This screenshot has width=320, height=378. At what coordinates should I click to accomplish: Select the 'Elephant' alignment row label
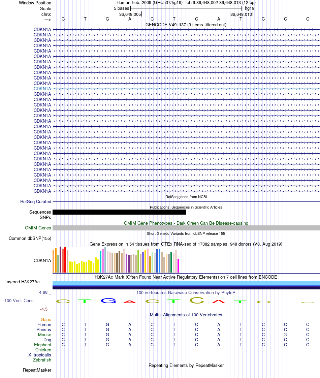pos(42,345)
